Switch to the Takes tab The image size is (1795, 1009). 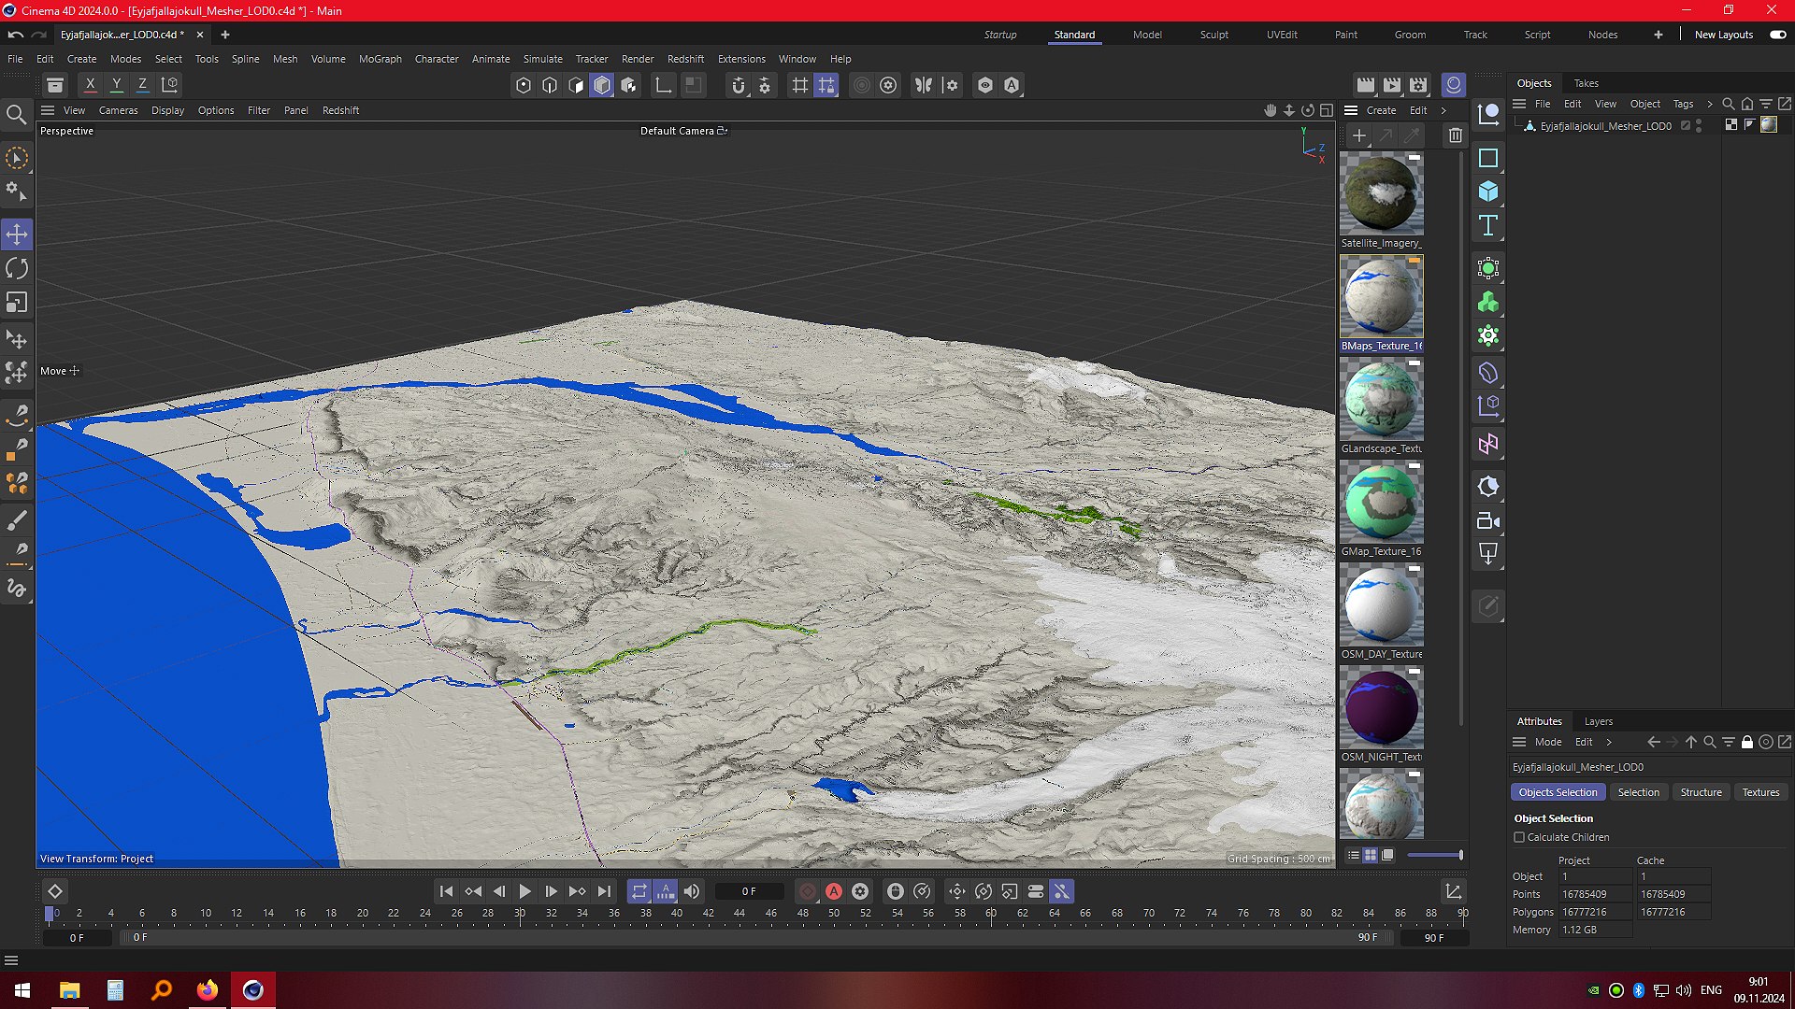pos(1586,83)
